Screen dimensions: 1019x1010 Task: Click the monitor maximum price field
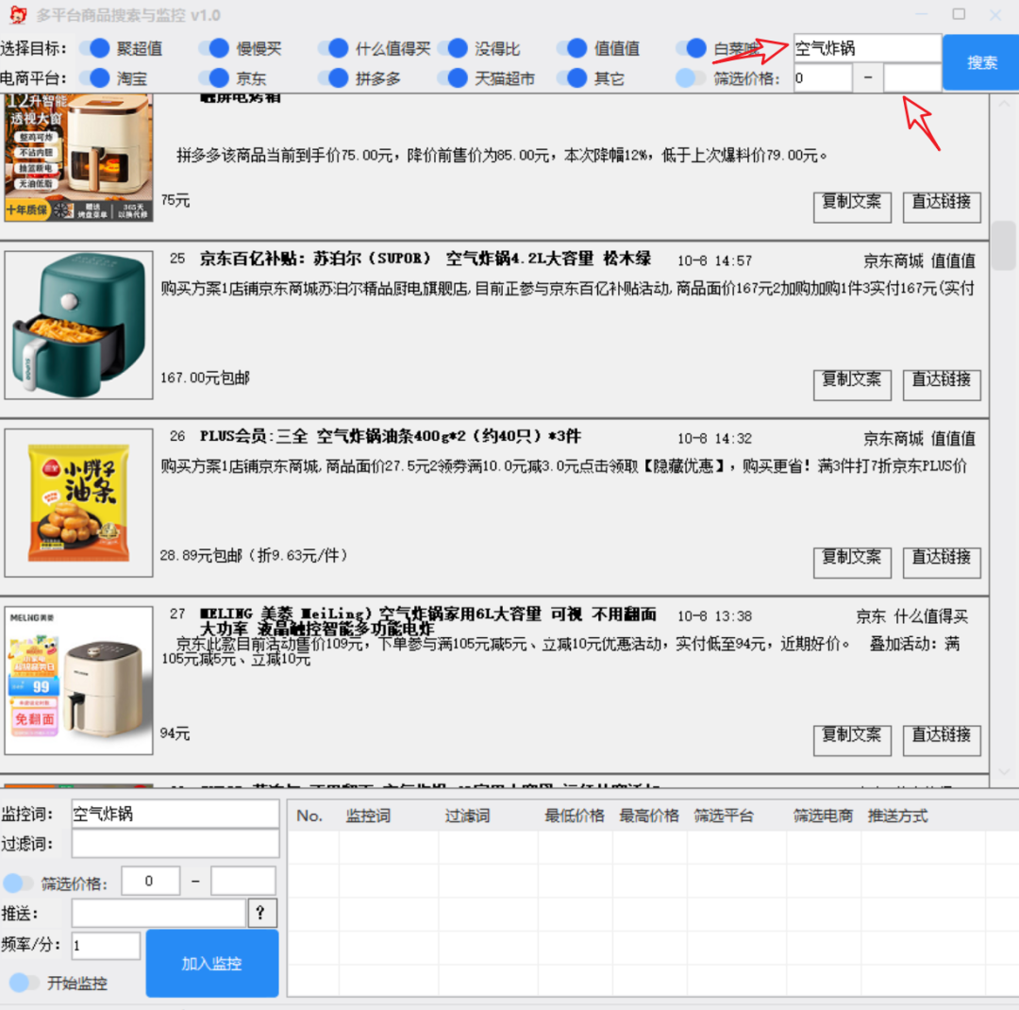pyautogui.click(x=243, y=882)
